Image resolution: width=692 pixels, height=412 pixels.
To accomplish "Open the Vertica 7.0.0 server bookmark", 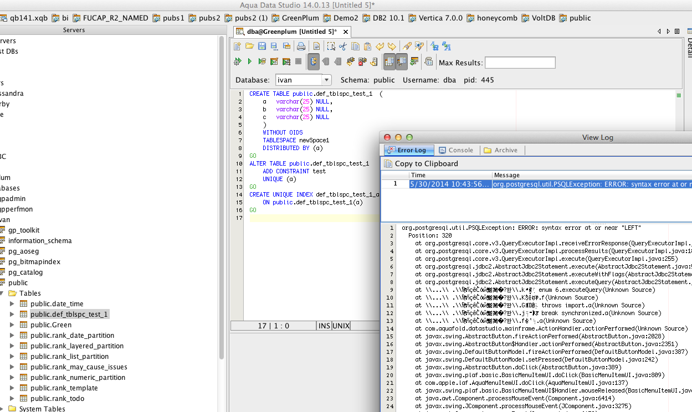I will (x=435, y=18).
